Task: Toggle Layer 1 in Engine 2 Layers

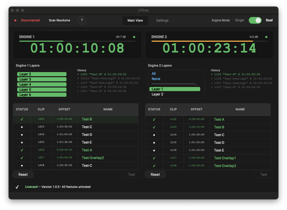Action: (175, 89)
